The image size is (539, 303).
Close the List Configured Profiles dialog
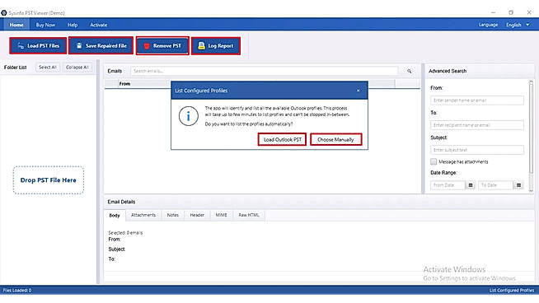coord(359,91)
